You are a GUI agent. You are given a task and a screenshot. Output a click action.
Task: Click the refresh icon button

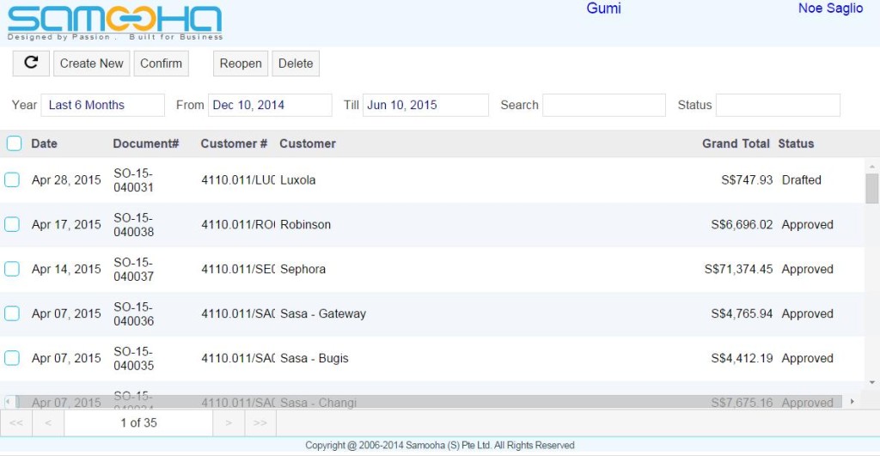click(x=32, y=64)
